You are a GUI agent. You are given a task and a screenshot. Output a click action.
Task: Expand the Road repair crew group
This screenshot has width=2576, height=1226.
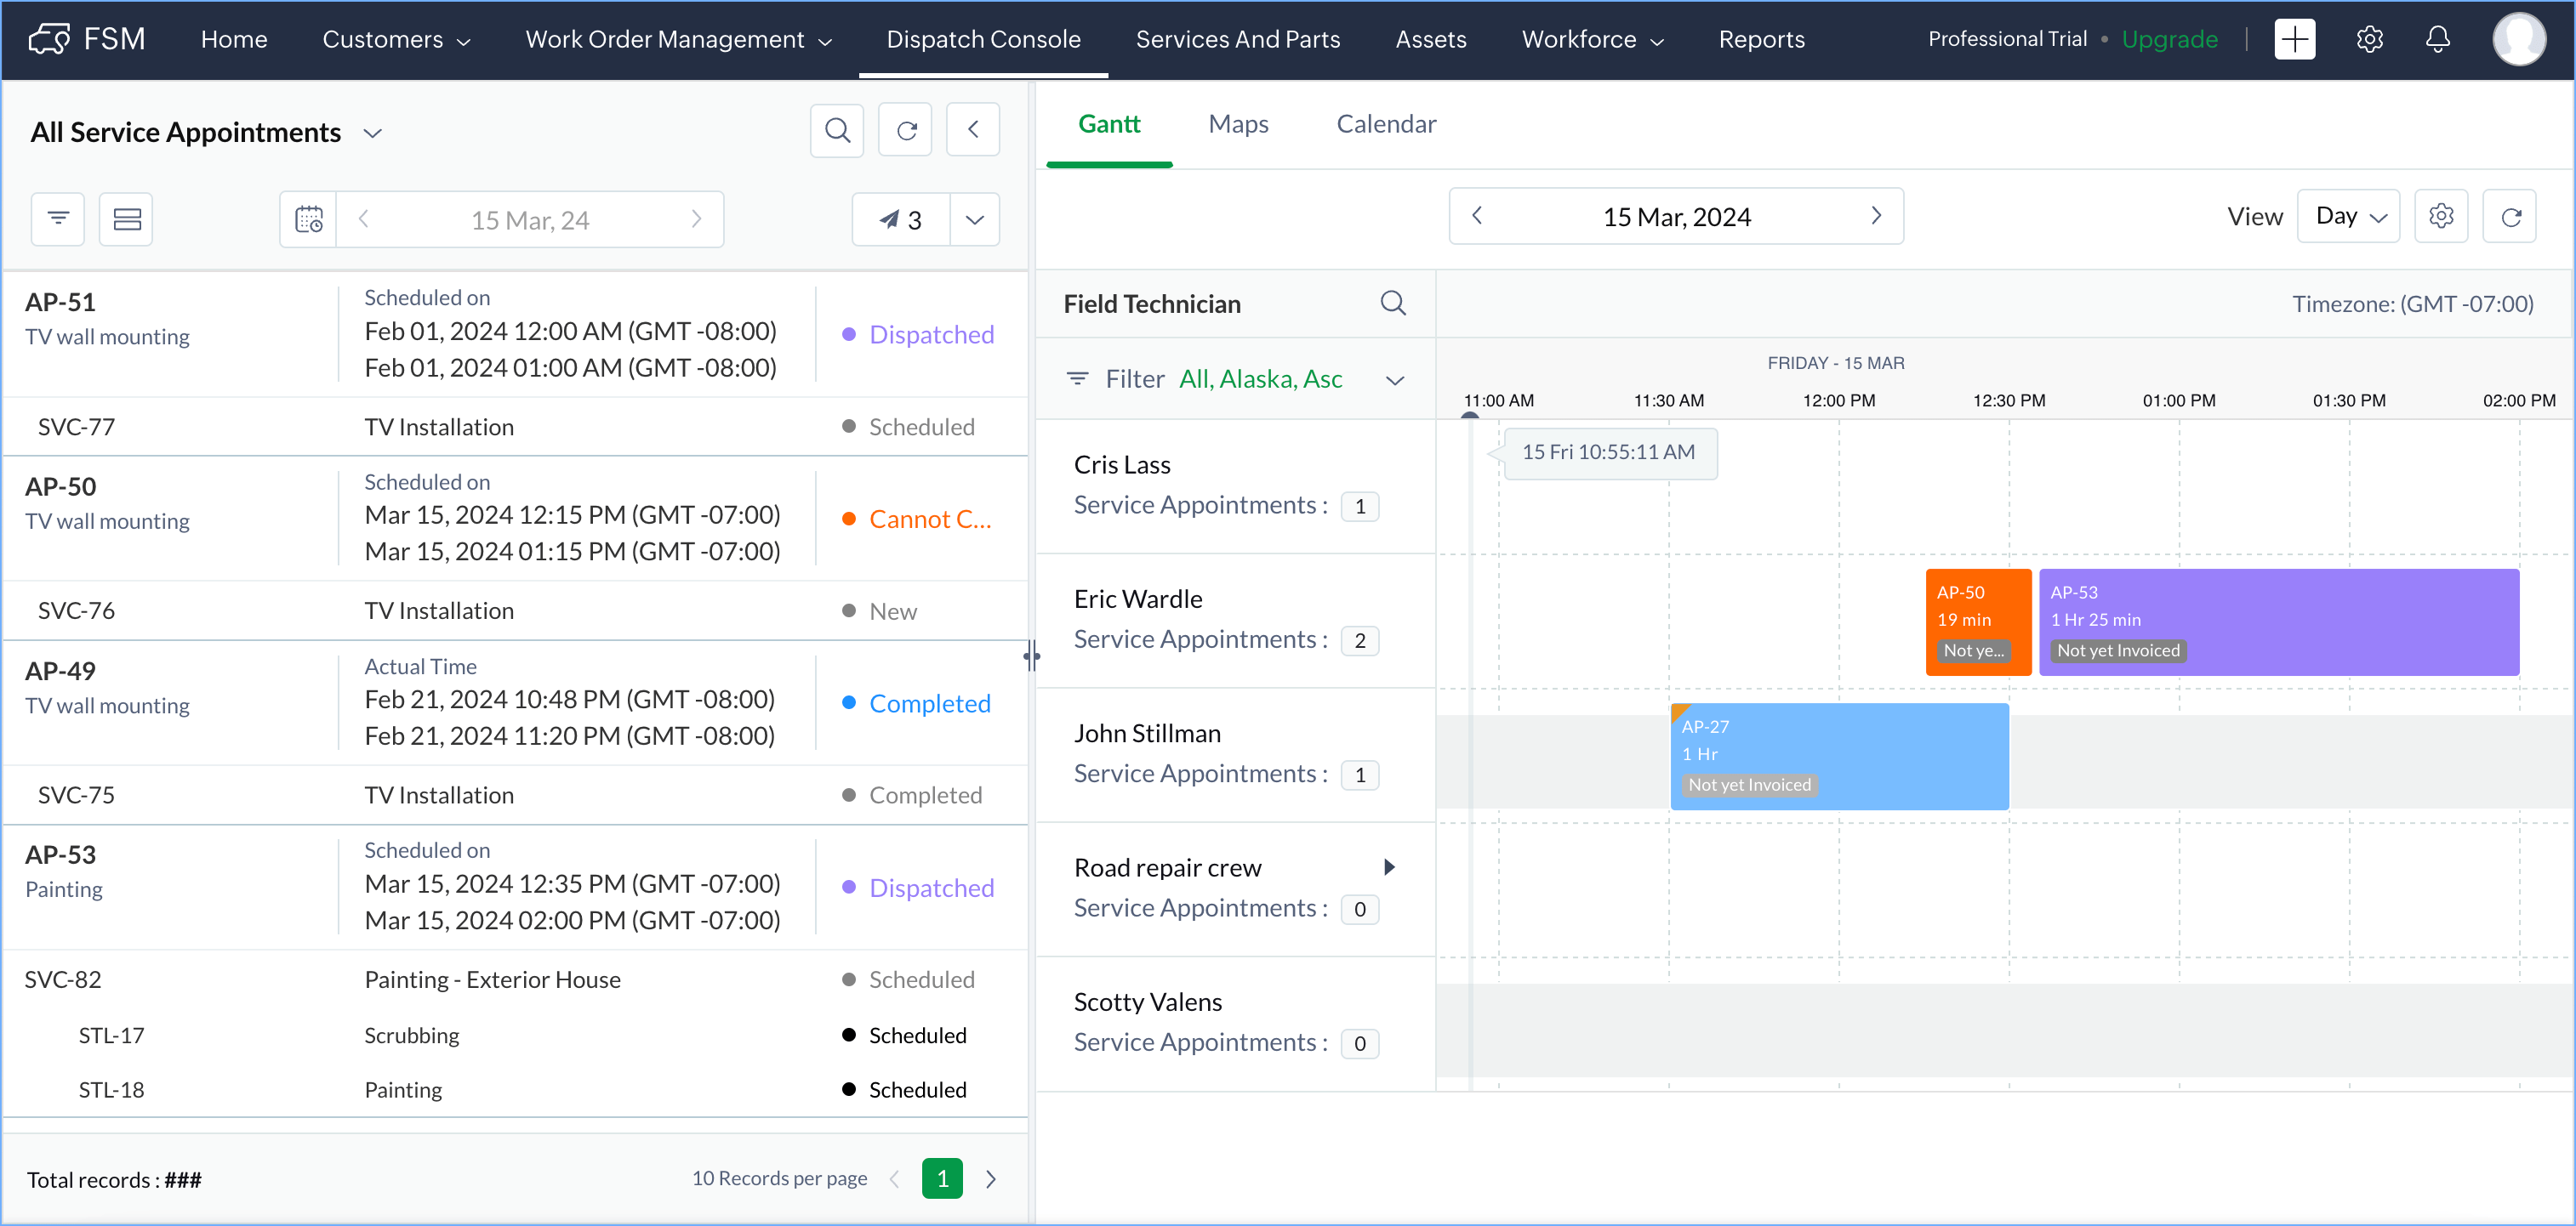point(1389,867)
